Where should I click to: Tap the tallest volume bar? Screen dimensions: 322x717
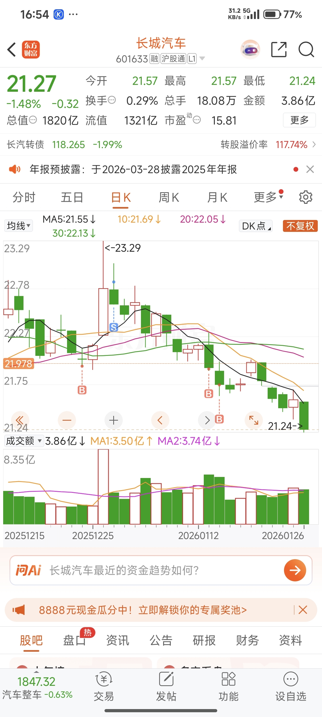click(x=103, y=486)
